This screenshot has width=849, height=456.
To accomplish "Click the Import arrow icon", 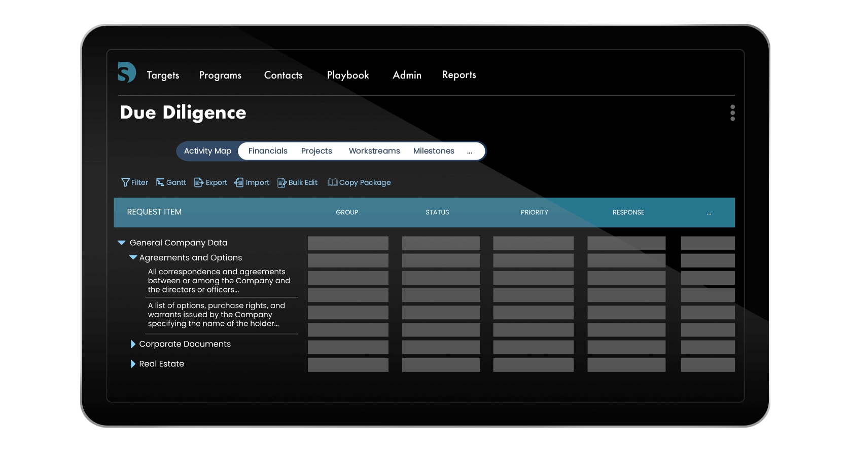I will click(x=239, y=182).
